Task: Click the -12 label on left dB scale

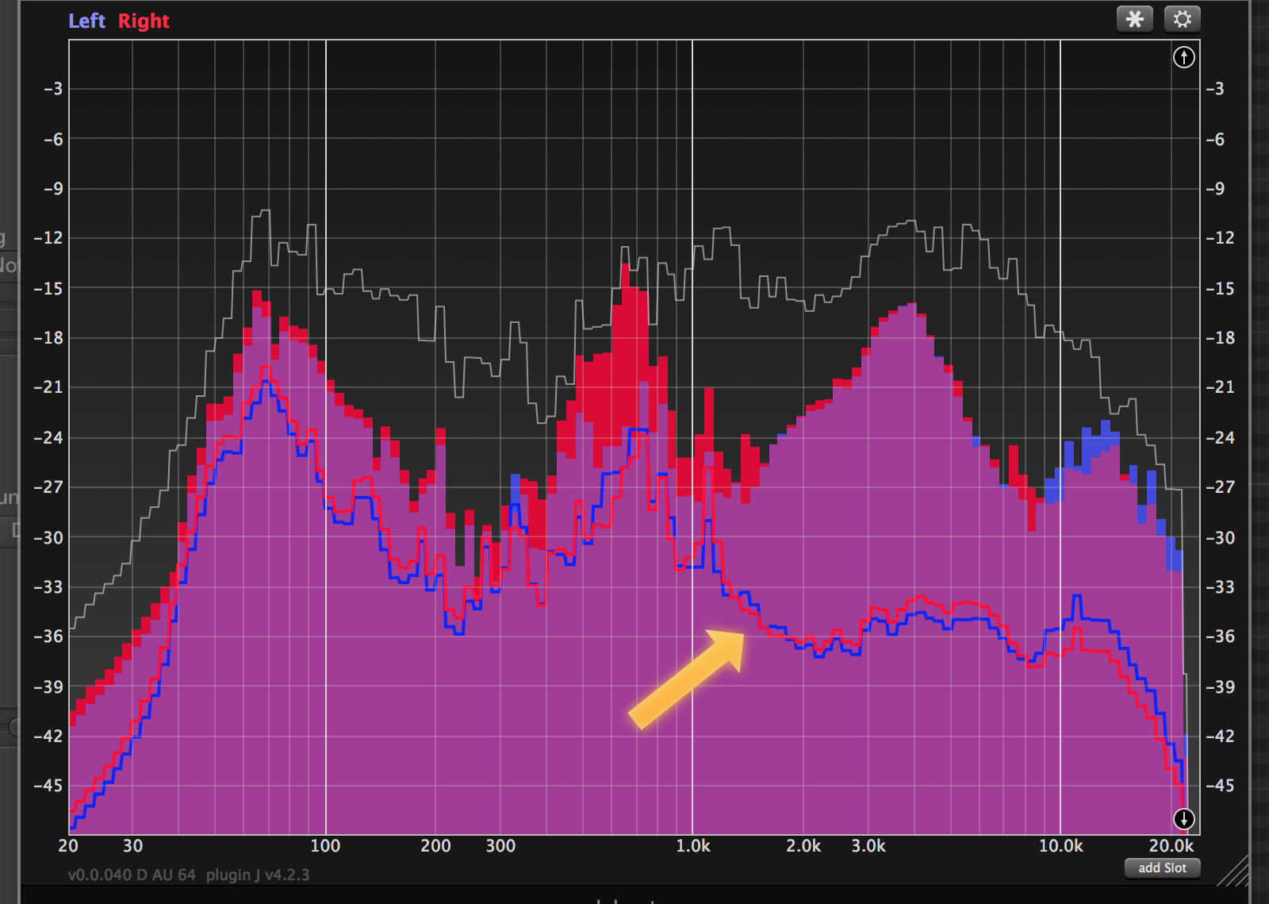Action: point(48,238)
